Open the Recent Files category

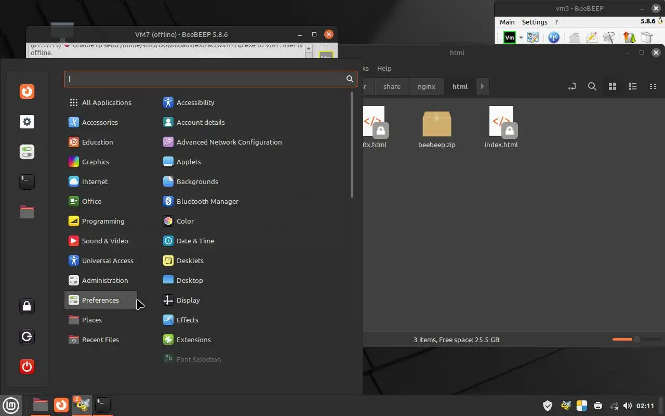[x=100, y=340]
